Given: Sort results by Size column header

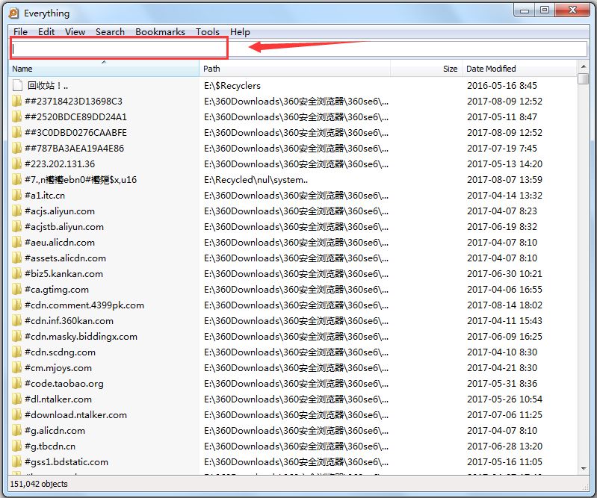Looking at the screenshot, I should 426,69.
